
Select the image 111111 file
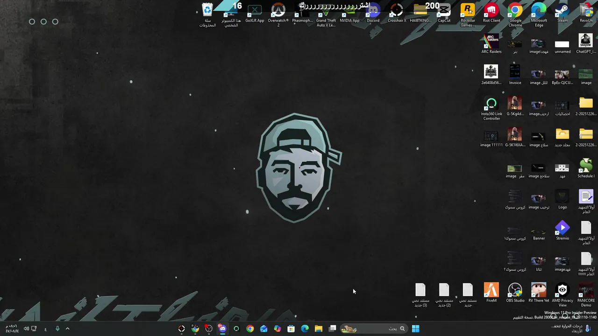[491, 138]
